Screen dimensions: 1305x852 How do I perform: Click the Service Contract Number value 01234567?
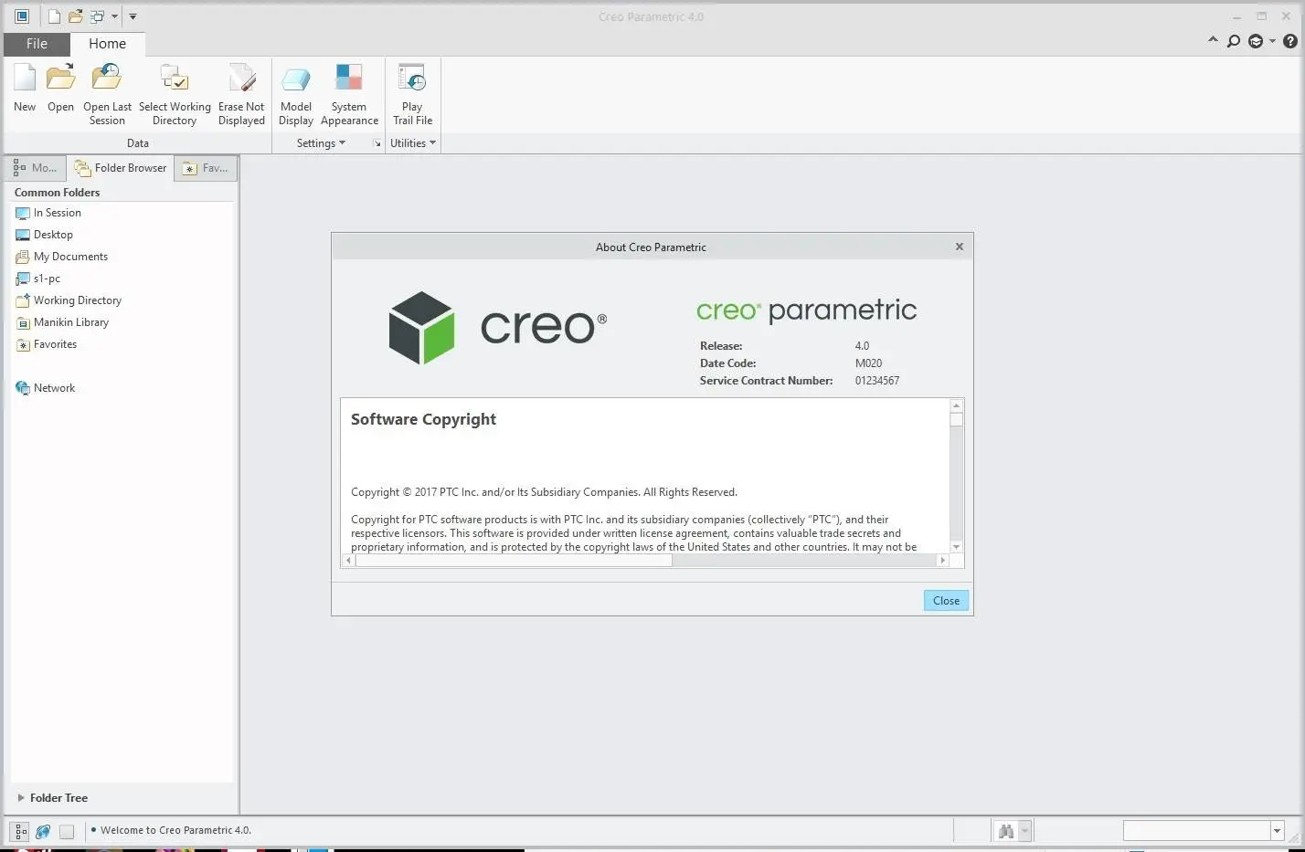point(877,381)
